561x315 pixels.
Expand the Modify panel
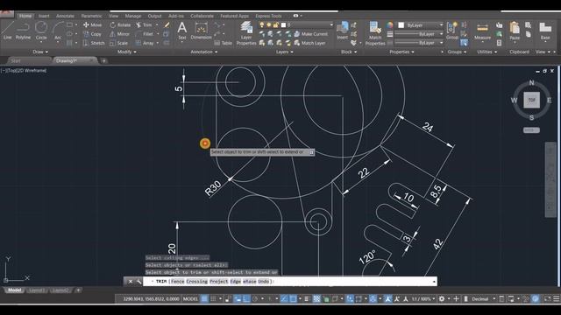tap(126, 52)
